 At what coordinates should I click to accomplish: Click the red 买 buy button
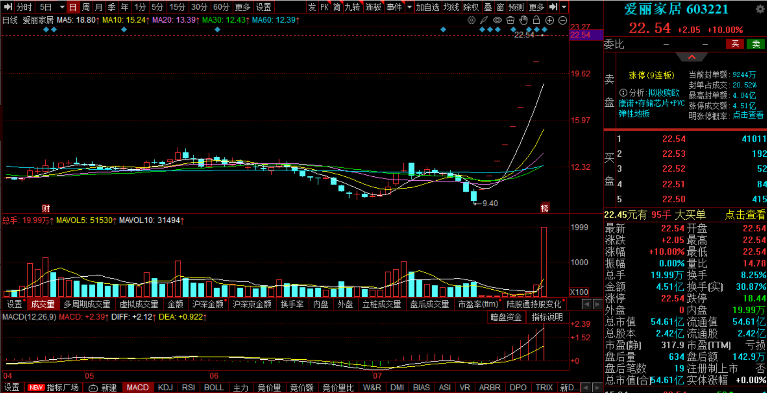735,44
